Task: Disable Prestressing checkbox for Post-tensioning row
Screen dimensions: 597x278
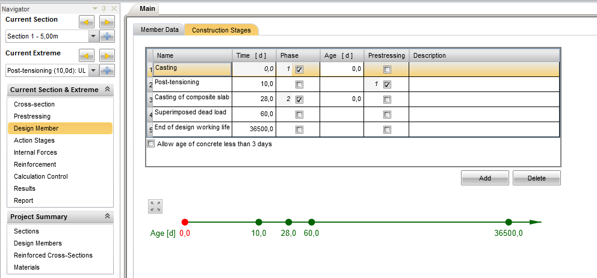Action: [x=387, y=84]
